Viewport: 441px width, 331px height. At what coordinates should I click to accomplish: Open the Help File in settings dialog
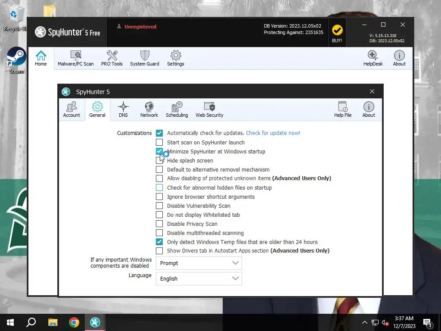(x=343, y=109)
